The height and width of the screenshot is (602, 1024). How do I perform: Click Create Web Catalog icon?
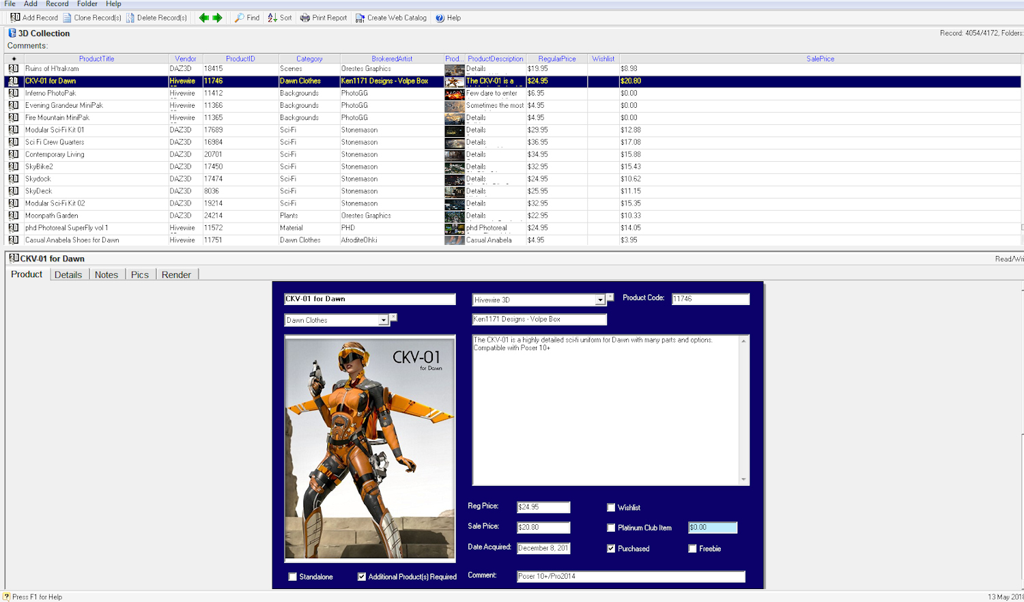coord(360,18)
